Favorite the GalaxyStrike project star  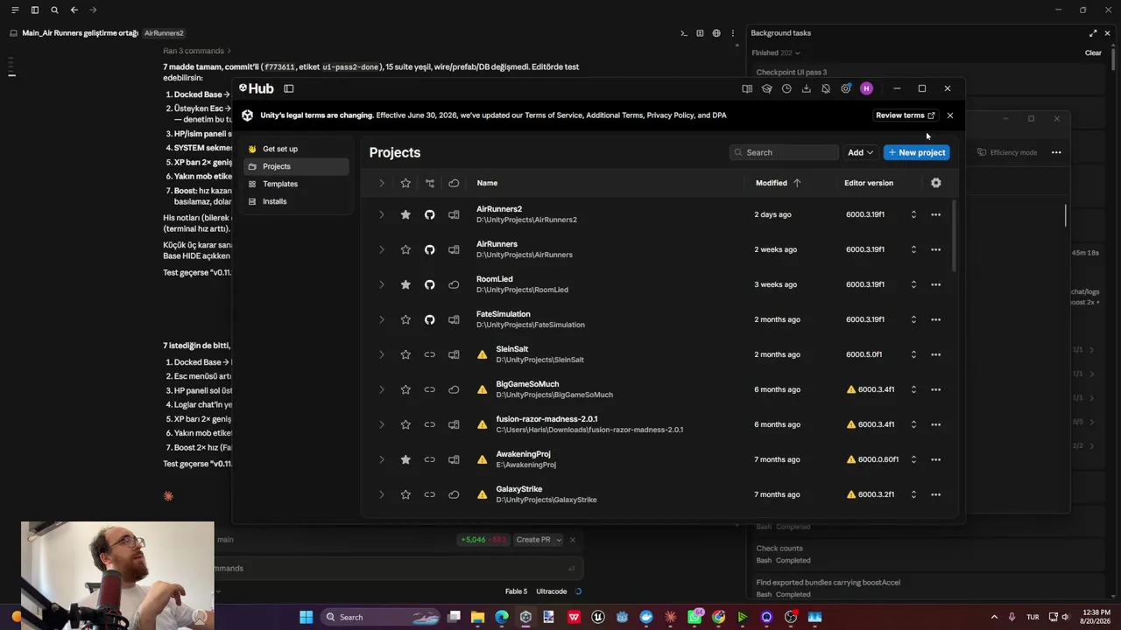tap(405, 494)
